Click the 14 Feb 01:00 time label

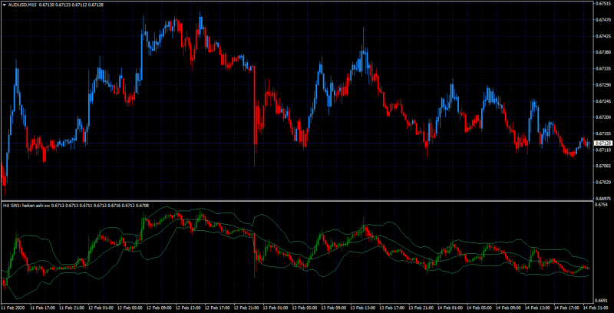coord(450,307)
